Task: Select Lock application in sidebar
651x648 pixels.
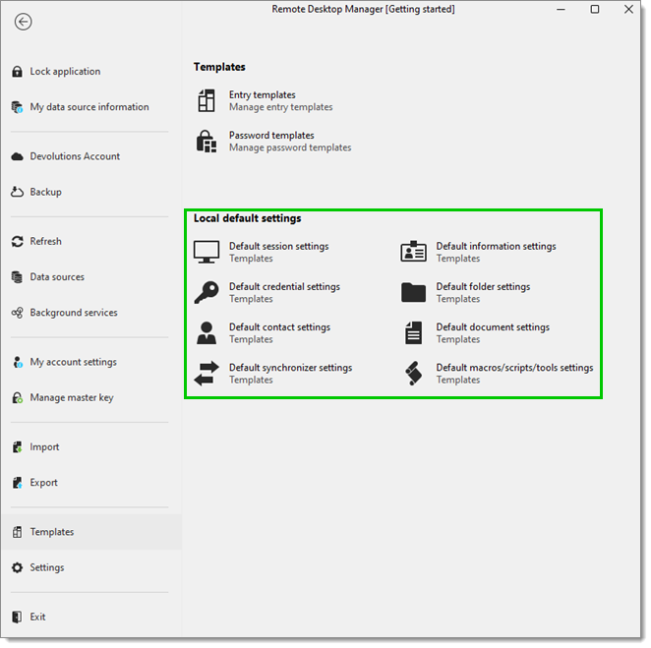Action: pos(90,72)
